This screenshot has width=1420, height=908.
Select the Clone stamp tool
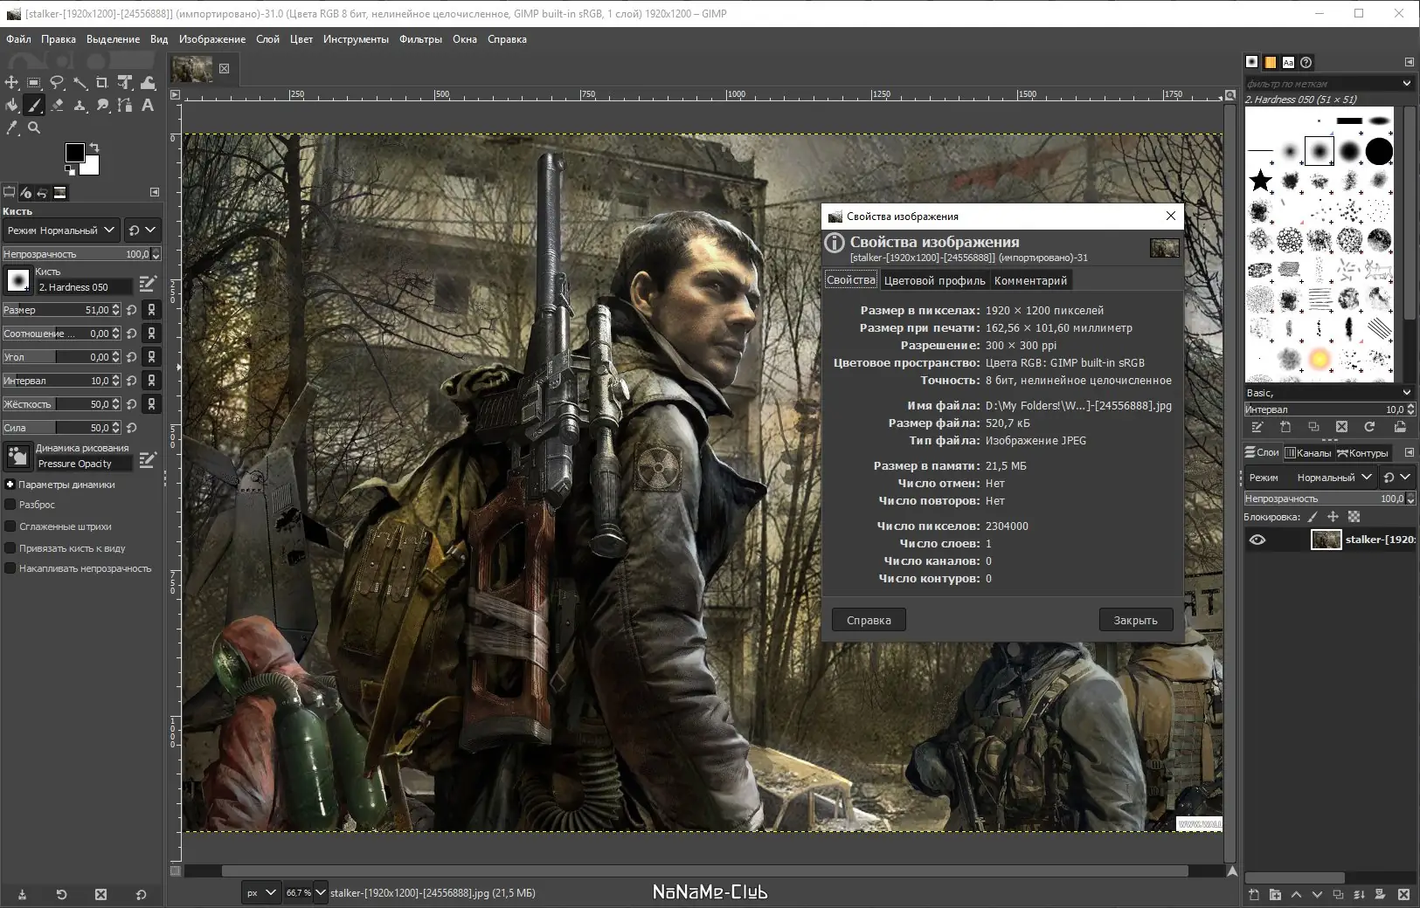[x=80, y=106]
